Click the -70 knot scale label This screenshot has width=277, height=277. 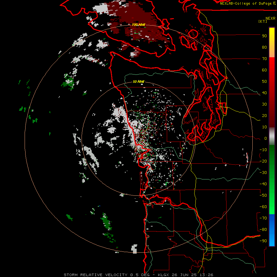(x=263, y=218)
